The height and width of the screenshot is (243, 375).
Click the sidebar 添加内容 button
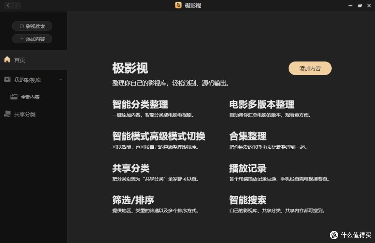[x=32, y=38]
